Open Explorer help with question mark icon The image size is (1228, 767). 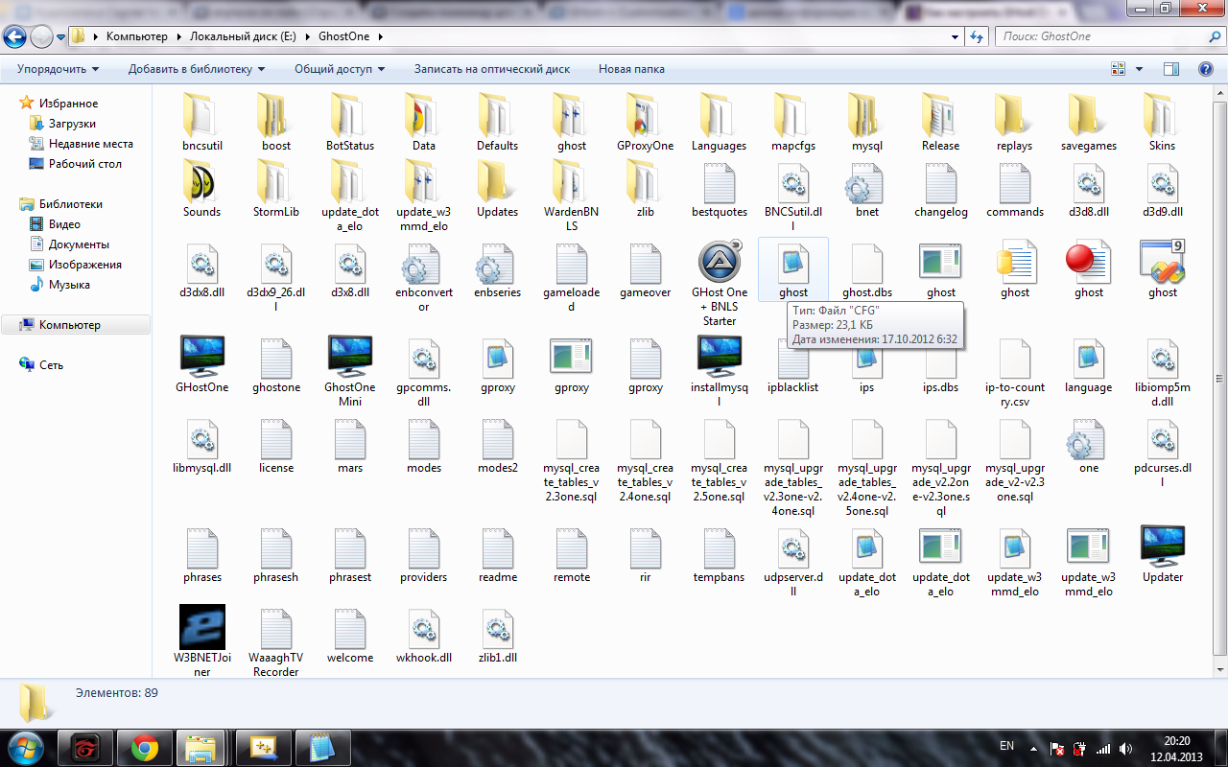point(1206,69)
